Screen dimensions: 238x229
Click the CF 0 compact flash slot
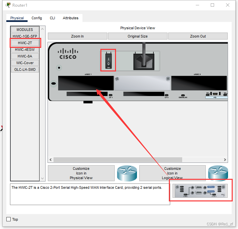pos(144,94)
